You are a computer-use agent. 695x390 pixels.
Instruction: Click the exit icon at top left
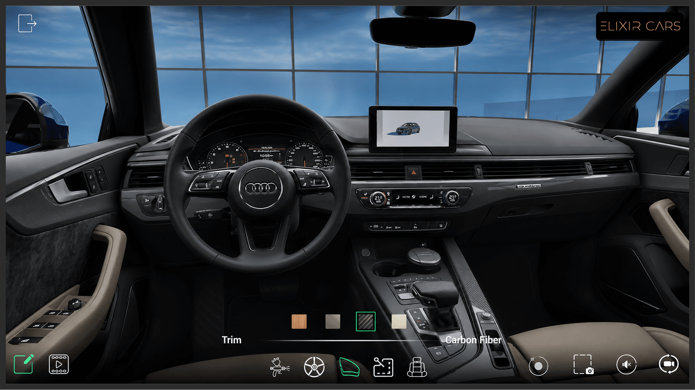[27, 23]
